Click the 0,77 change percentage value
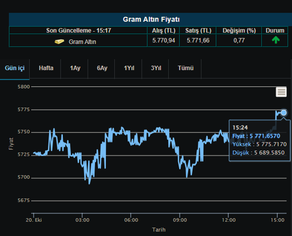This screenshot has width=292, height=236. (239, 40)
